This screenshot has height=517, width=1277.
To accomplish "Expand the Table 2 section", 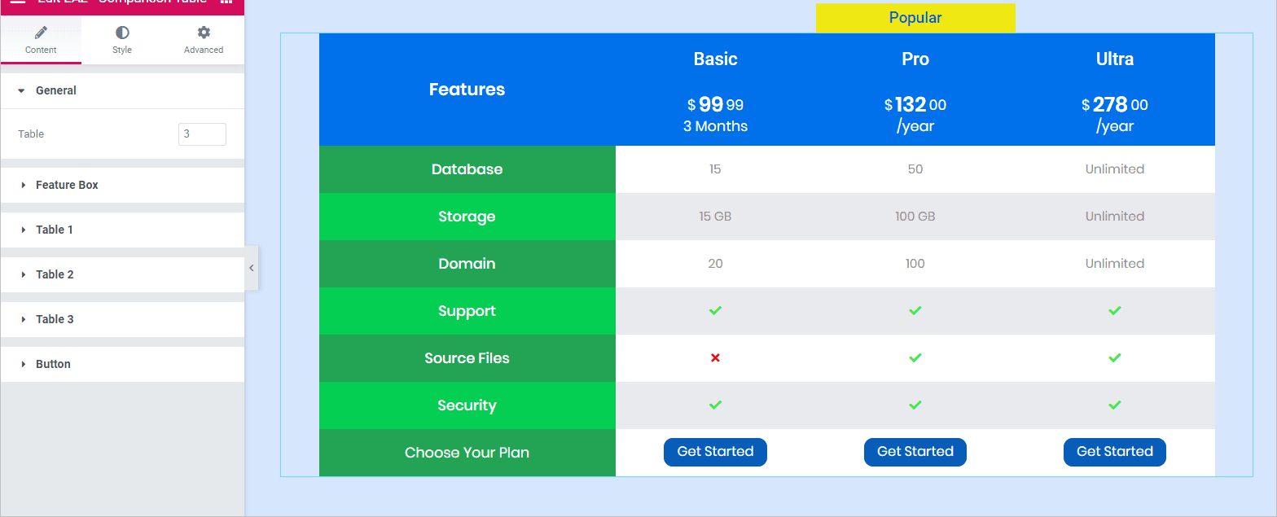I will pyautogui.click(x=122, y=274).
